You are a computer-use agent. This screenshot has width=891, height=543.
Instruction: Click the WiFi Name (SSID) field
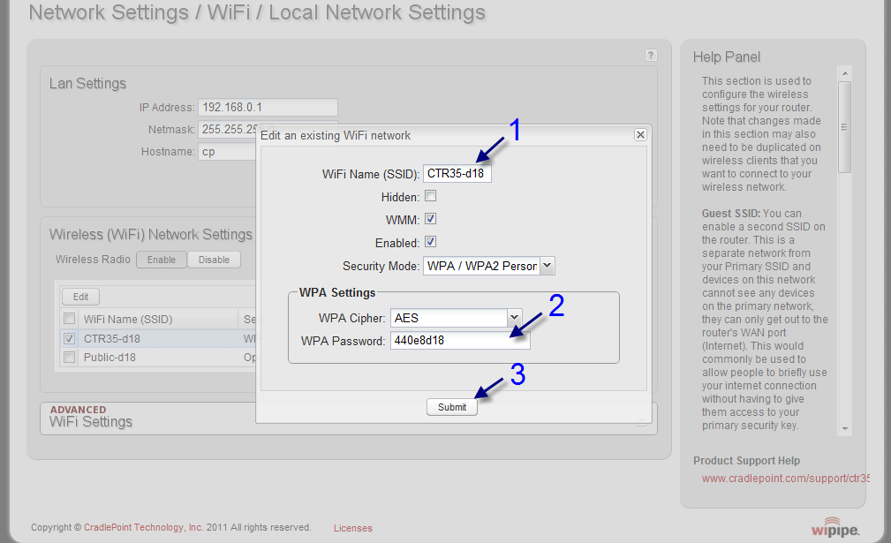point(457,173)
